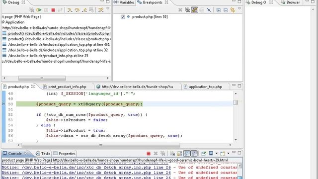This screenshot has height=179, width=318.
Task: Disconnect the debug session
Action: (60, 10)
